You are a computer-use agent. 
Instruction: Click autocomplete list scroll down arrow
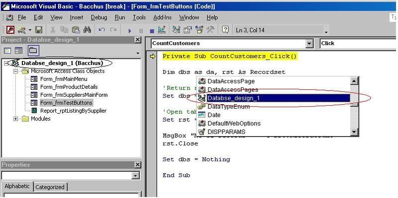(354, 132)
